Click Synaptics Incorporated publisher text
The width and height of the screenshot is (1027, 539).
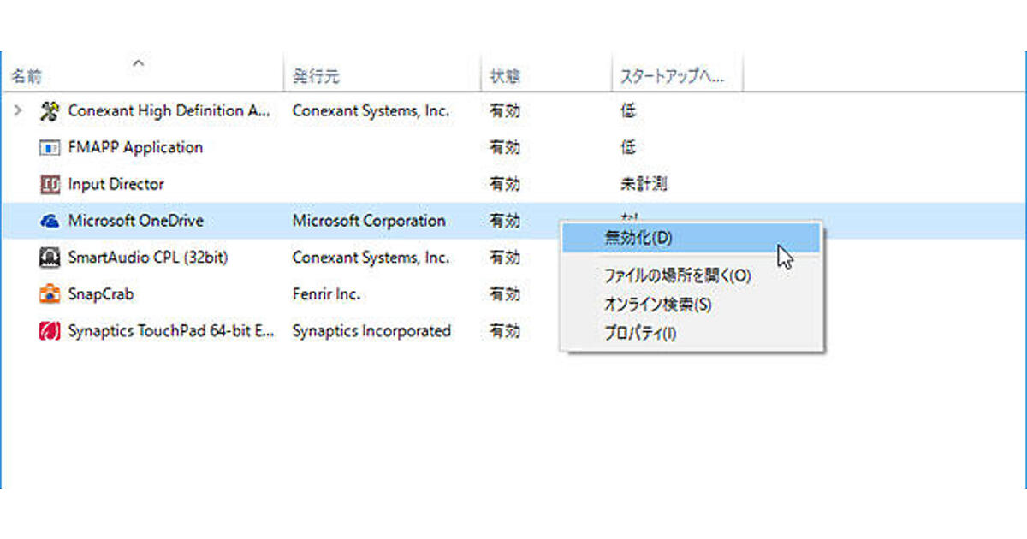pos(371,330)
